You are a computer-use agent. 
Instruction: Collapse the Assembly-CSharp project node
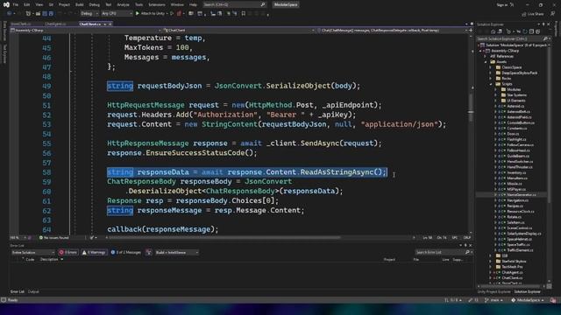481,51
